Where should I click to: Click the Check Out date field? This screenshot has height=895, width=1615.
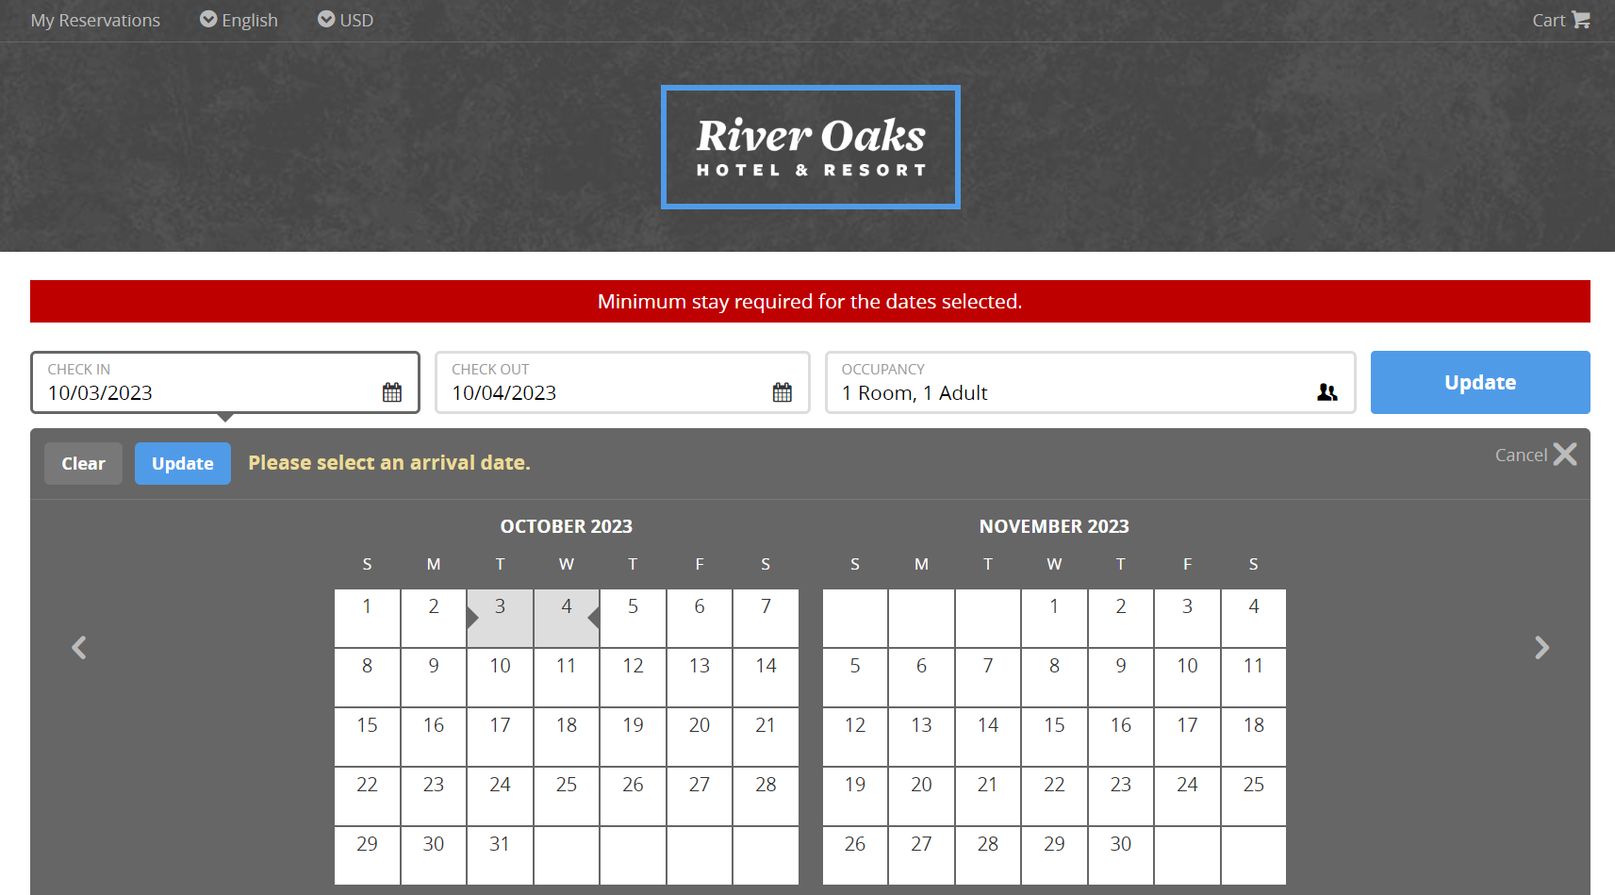[622, 383]
